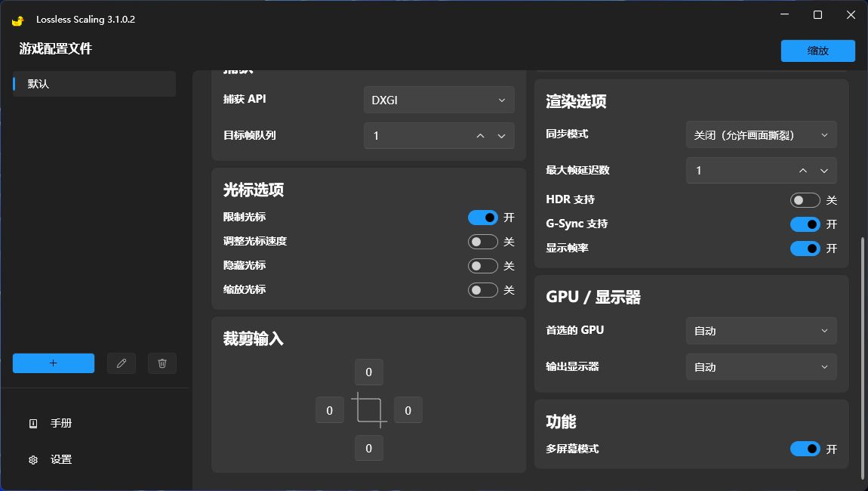Enable 缩放光标 toggle

[483, 290]
